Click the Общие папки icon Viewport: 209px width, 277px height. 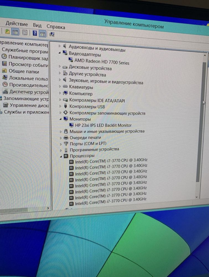tap(4, 71)
